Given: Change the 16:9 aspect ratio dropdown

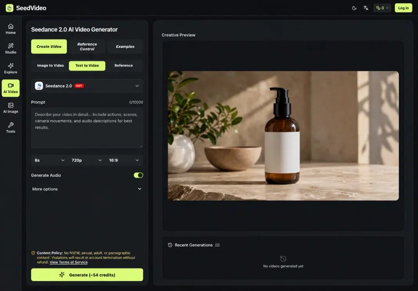Looking at the screenshot, I should pos(124,160).
